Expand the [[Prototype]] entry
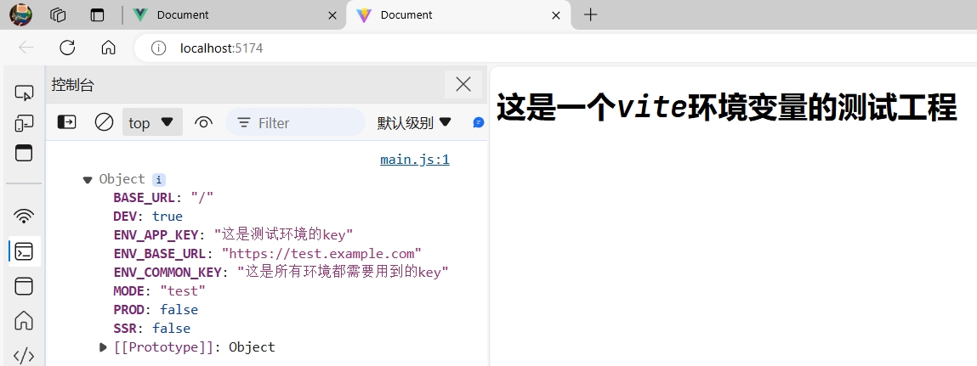Viewport: 977px width, 366px height. tap(104, 346)
